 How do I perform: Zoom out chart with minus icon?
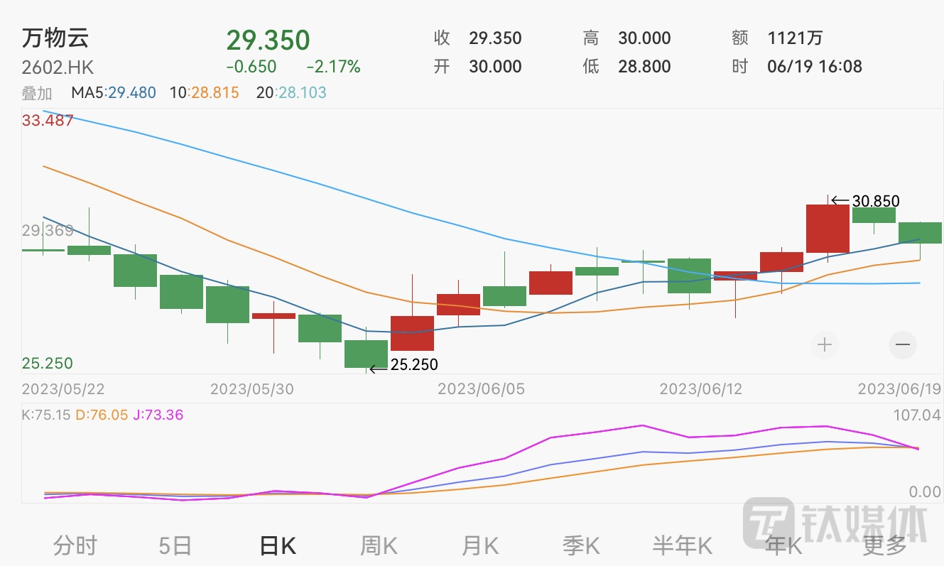tap(903, 345)
